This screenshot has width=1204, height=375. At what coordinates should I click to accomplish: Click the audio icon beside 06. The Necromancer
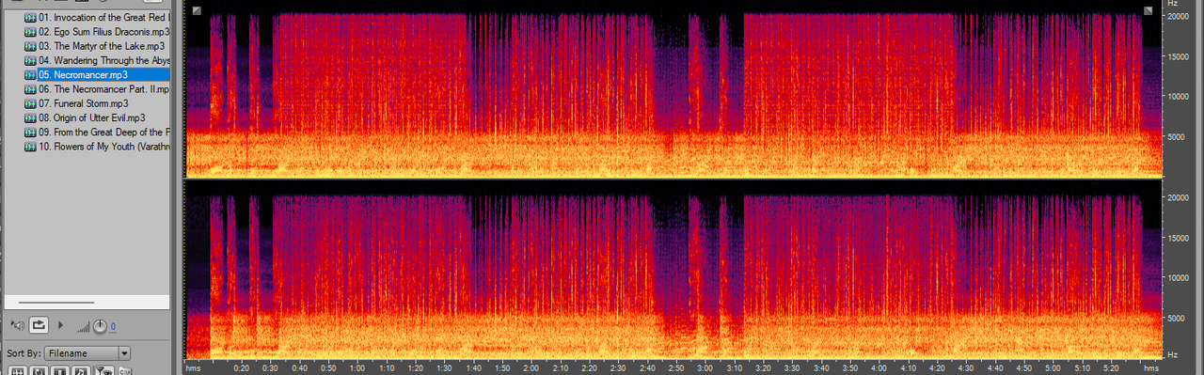click(30, 89)
